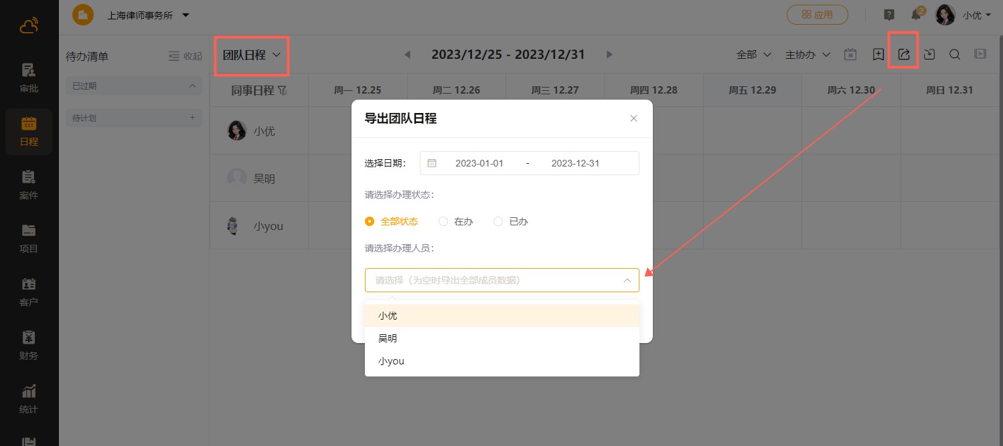
Task: Select 吴明 from the personnel list
Action: click(x=388, y=338)
